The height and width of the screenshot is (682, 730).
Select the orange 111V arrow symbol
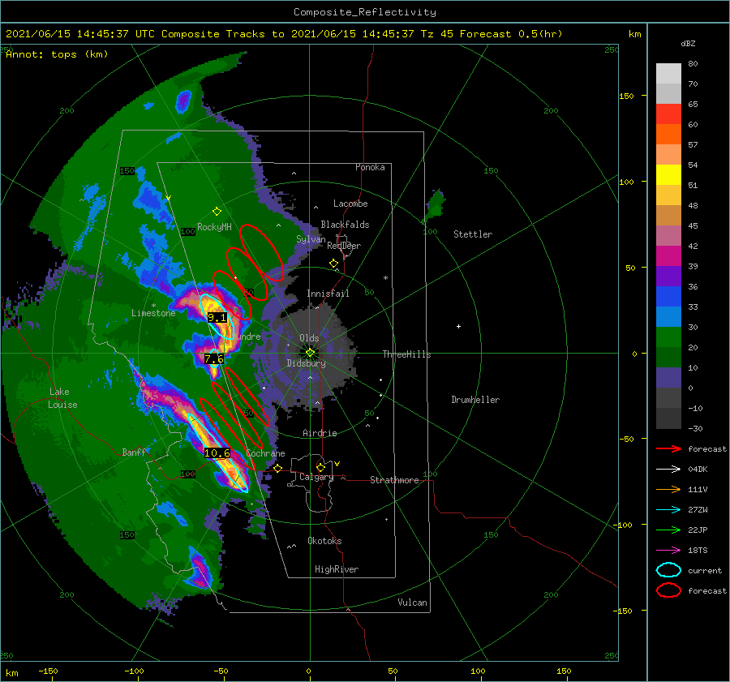click(x=668, y=489)
